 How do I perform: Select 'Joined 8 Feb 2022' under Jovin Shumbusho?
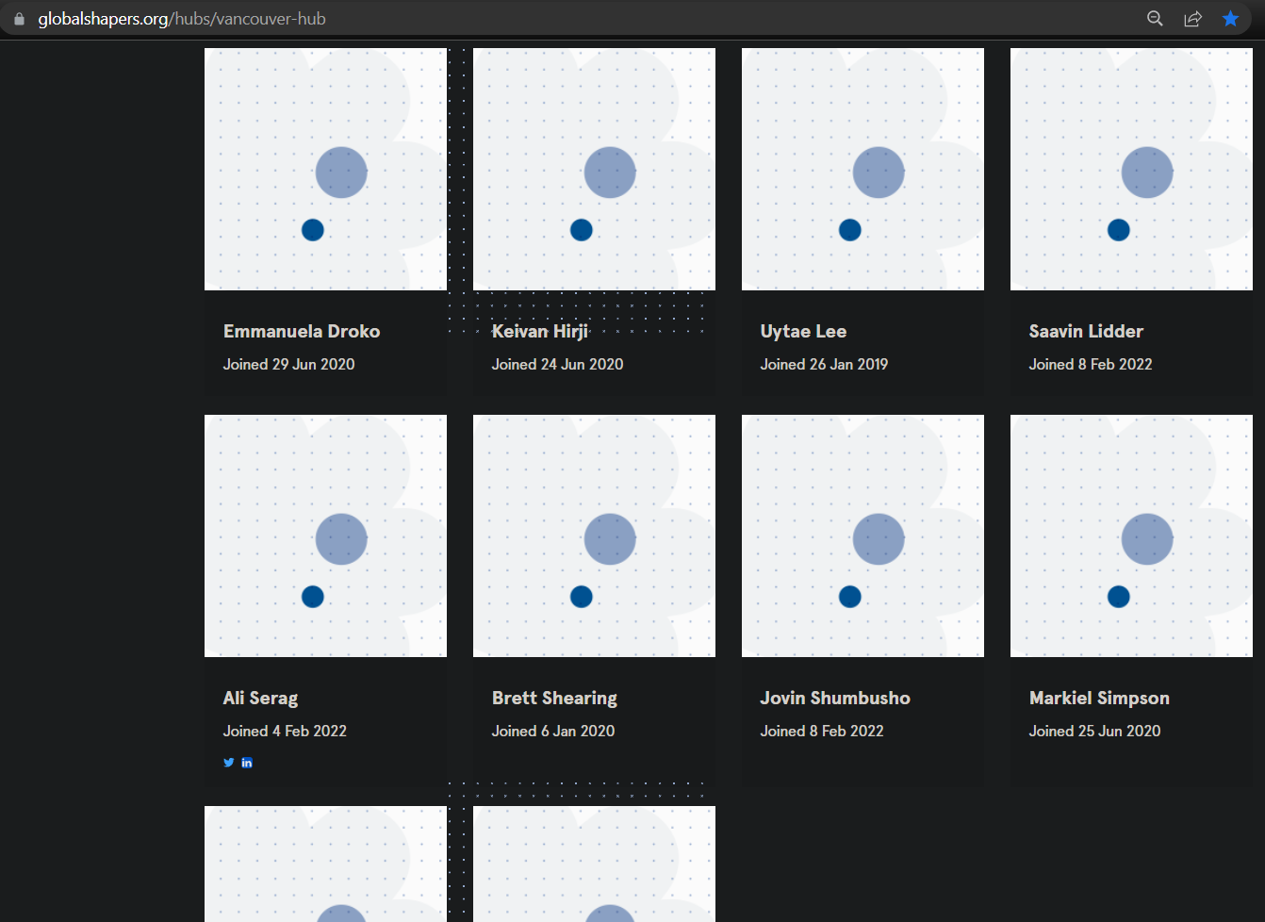pyautogui.click(x=822, y=731)
